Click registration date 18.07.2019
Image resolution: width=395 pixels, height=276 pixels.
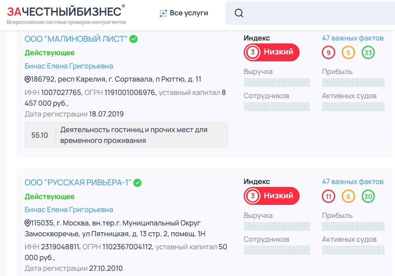[x=106, y=114]
